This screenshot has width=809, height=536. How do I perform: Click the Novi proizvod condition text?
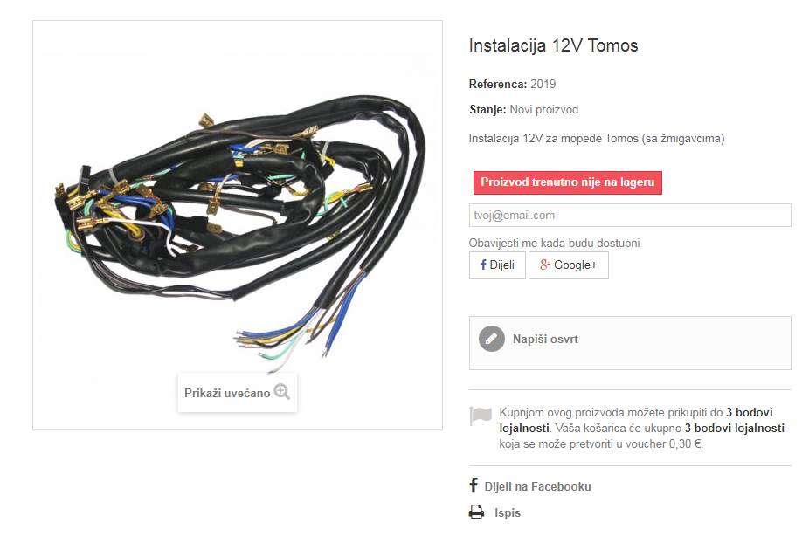pyautogui.click(x=543, y=109)
